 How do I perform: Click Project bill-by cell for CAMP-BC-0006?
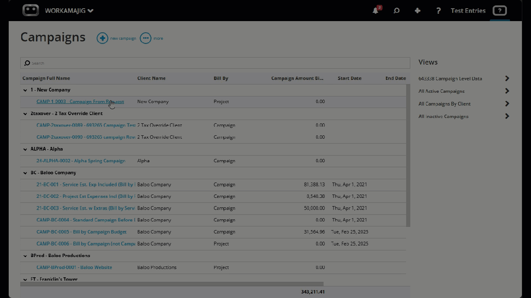[x=221, y=244]
